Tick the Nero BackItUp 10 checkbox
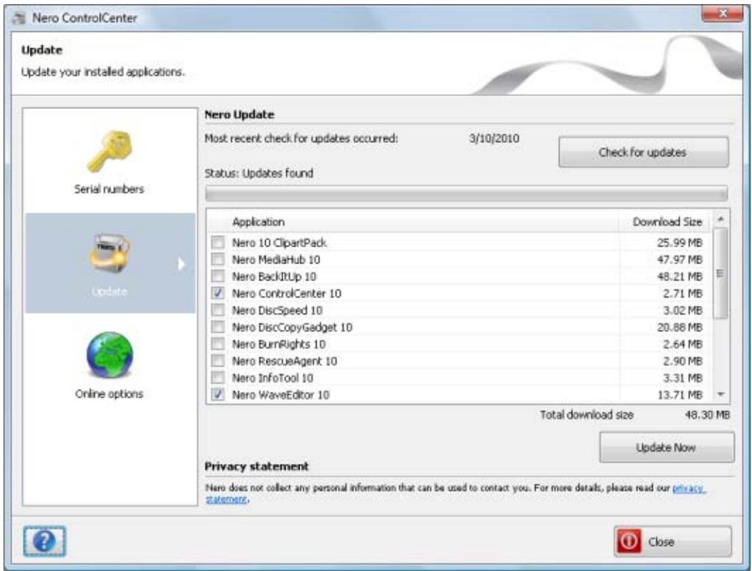Viewport: 752px width, 571px height. pyautogui.click(x=218, y=276)
